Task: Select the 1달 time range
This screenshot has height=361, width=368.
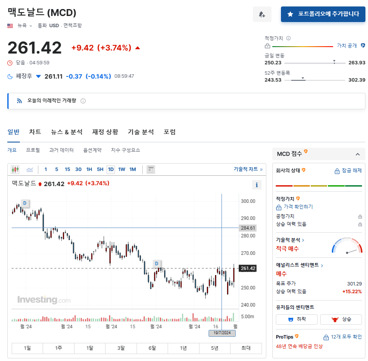Action: click(x=90, y=348)
